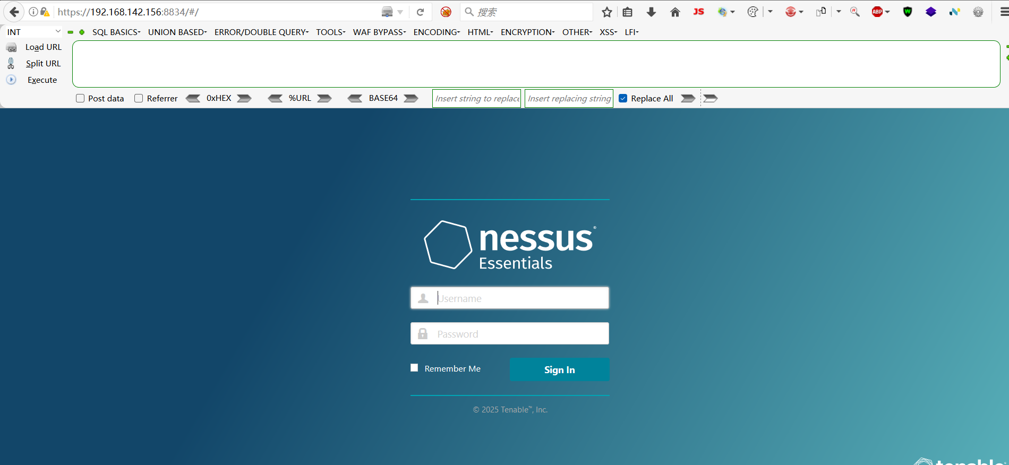Image resolution: width=1009 pixels, height=465 pixels.
Task: Open the XSS menu
Action: pyautogui.click(x=609, y=32)
